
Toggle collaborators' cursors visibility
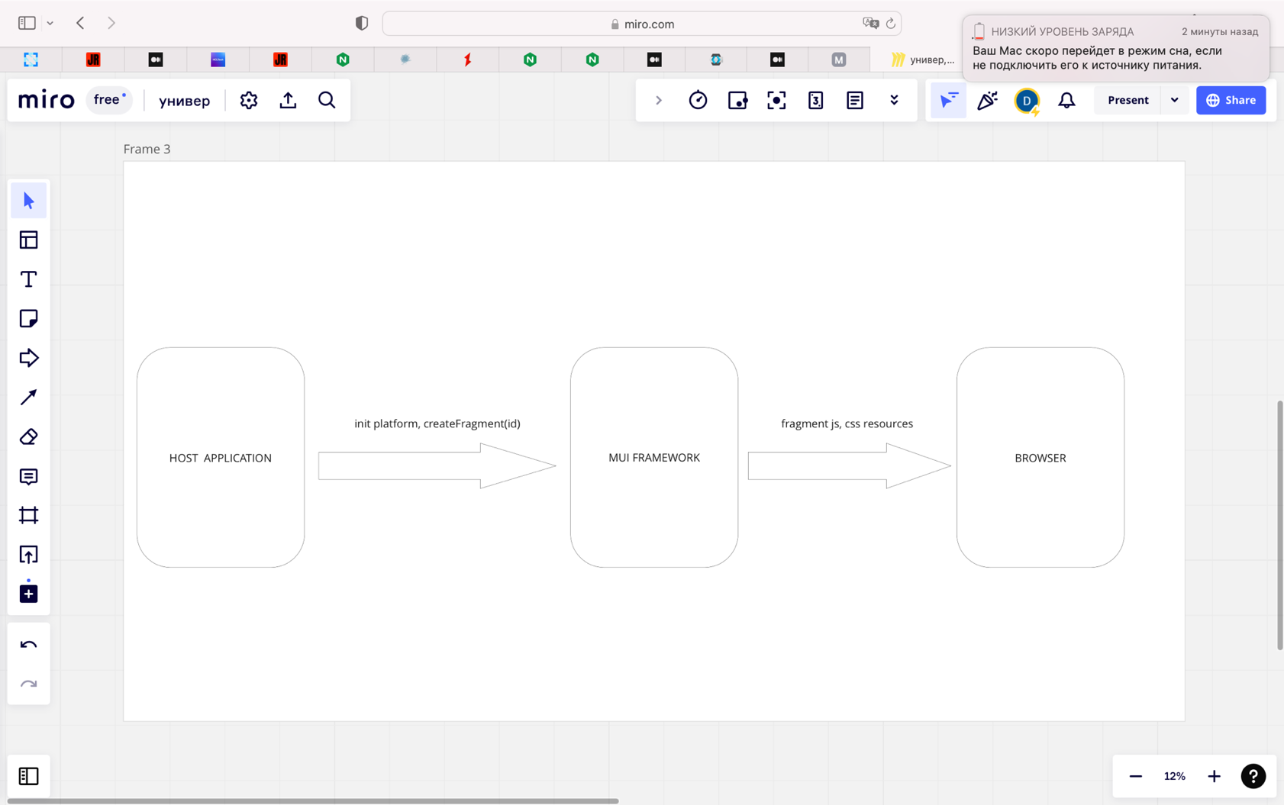[x=948, y=100]
